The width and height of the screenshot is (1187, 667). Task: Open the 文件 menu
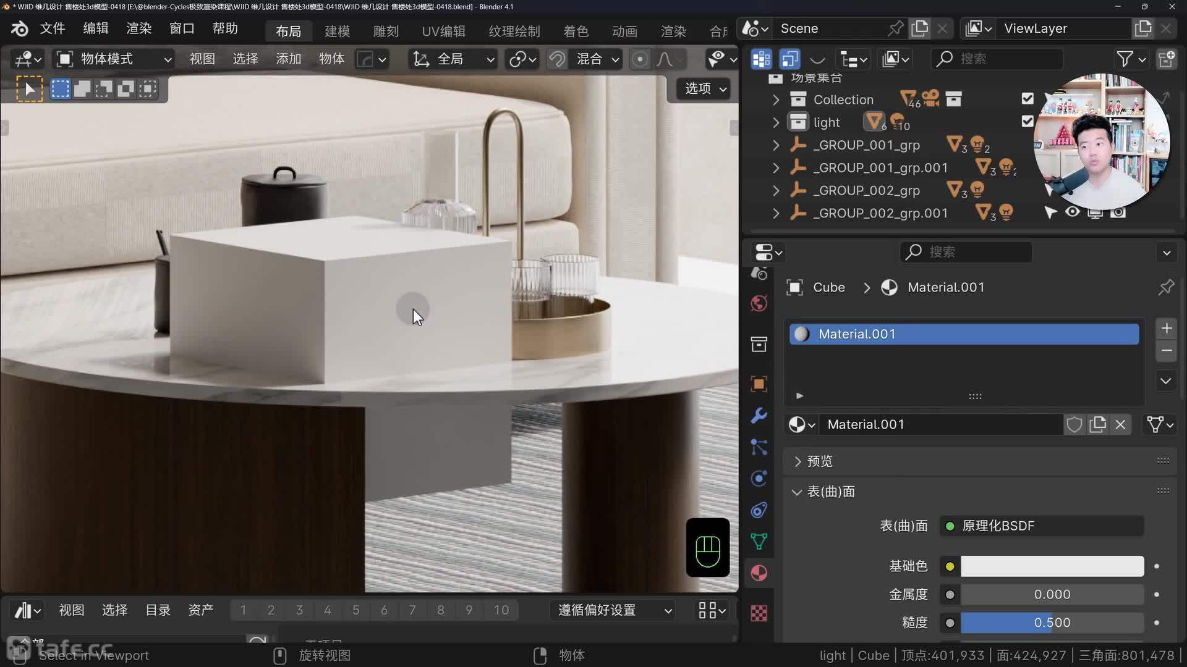point(53,28)
